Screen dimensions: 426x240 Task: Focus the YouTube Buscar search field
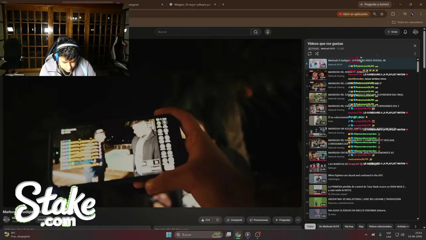click(x=202, y=32)
